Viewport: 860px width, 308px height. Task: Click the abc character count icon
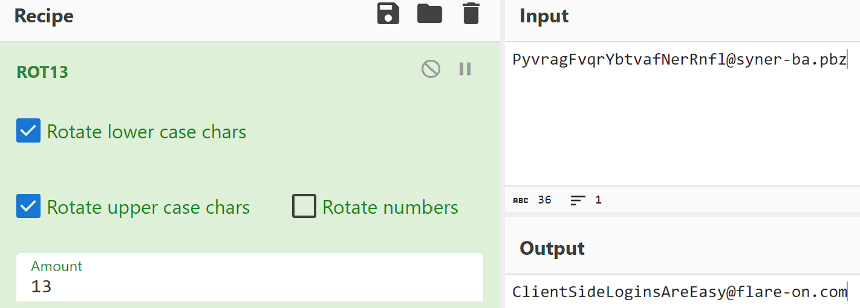pos(520,200)
